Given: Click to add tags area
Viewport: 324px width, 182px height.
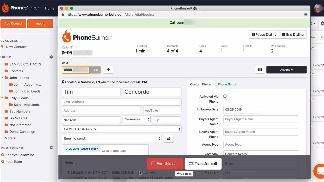Looking at the screenshot, I should tap(114, 151).
